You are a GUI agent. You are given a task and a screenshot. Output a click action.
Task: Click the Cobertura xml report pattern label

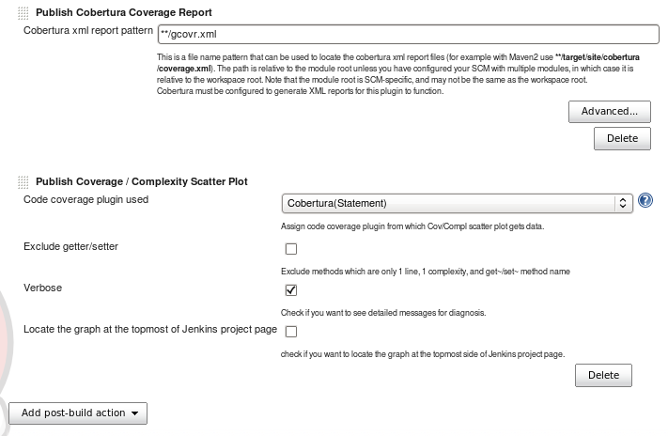point(86,30)
